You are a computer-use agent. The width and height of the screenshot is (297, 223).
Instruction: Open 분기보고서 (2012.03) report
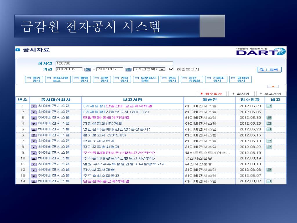(x=104, y=135)
